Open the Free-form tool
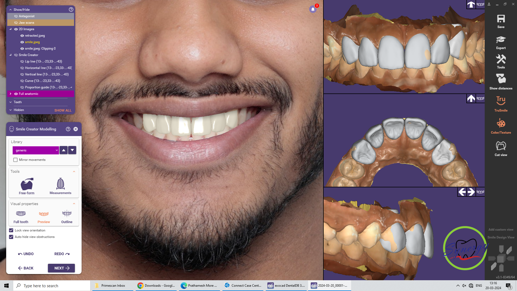Image resolution: width=517 pixels, height=291 pixels. click(x=27, y=186)
